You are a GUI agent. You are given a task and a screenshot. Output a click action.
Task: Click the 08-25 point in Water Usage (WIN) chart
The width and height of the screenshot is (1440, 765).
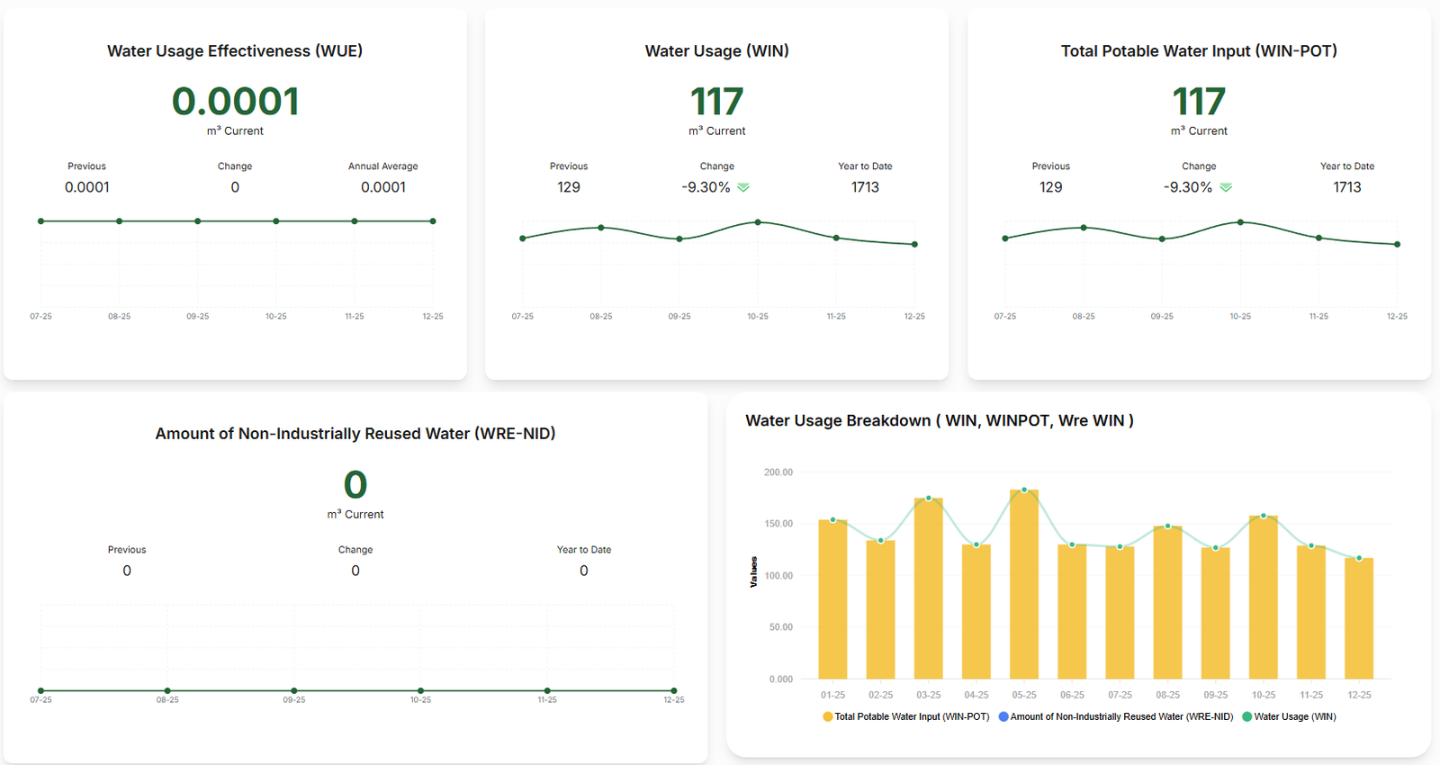(x=601, y=228)
